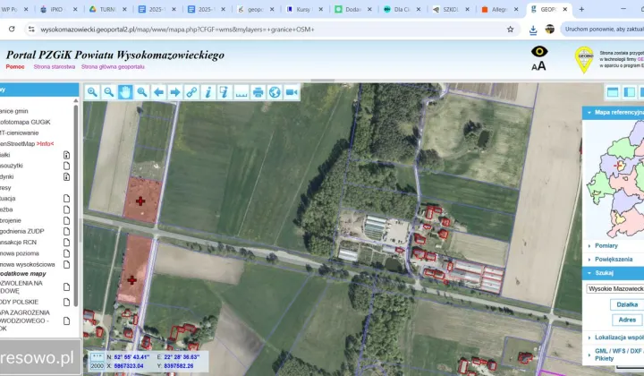
Task: Activate the object info 'i' tool
Action: (x=208, y=92)
